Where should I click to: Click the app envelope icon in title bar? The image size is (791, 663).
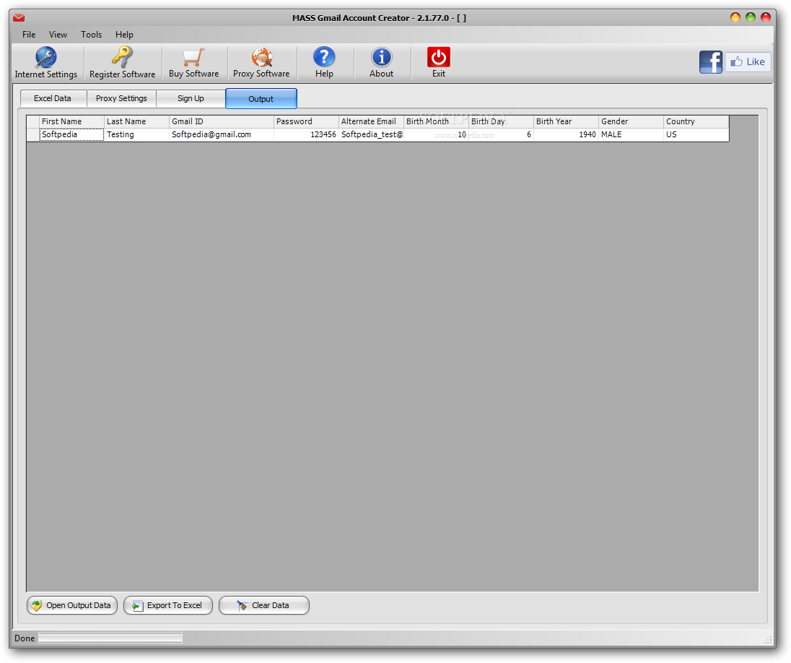[19, 17]
